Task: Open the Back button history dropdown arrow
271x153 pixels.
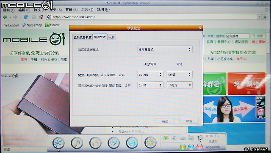Action: coord(10,17)
